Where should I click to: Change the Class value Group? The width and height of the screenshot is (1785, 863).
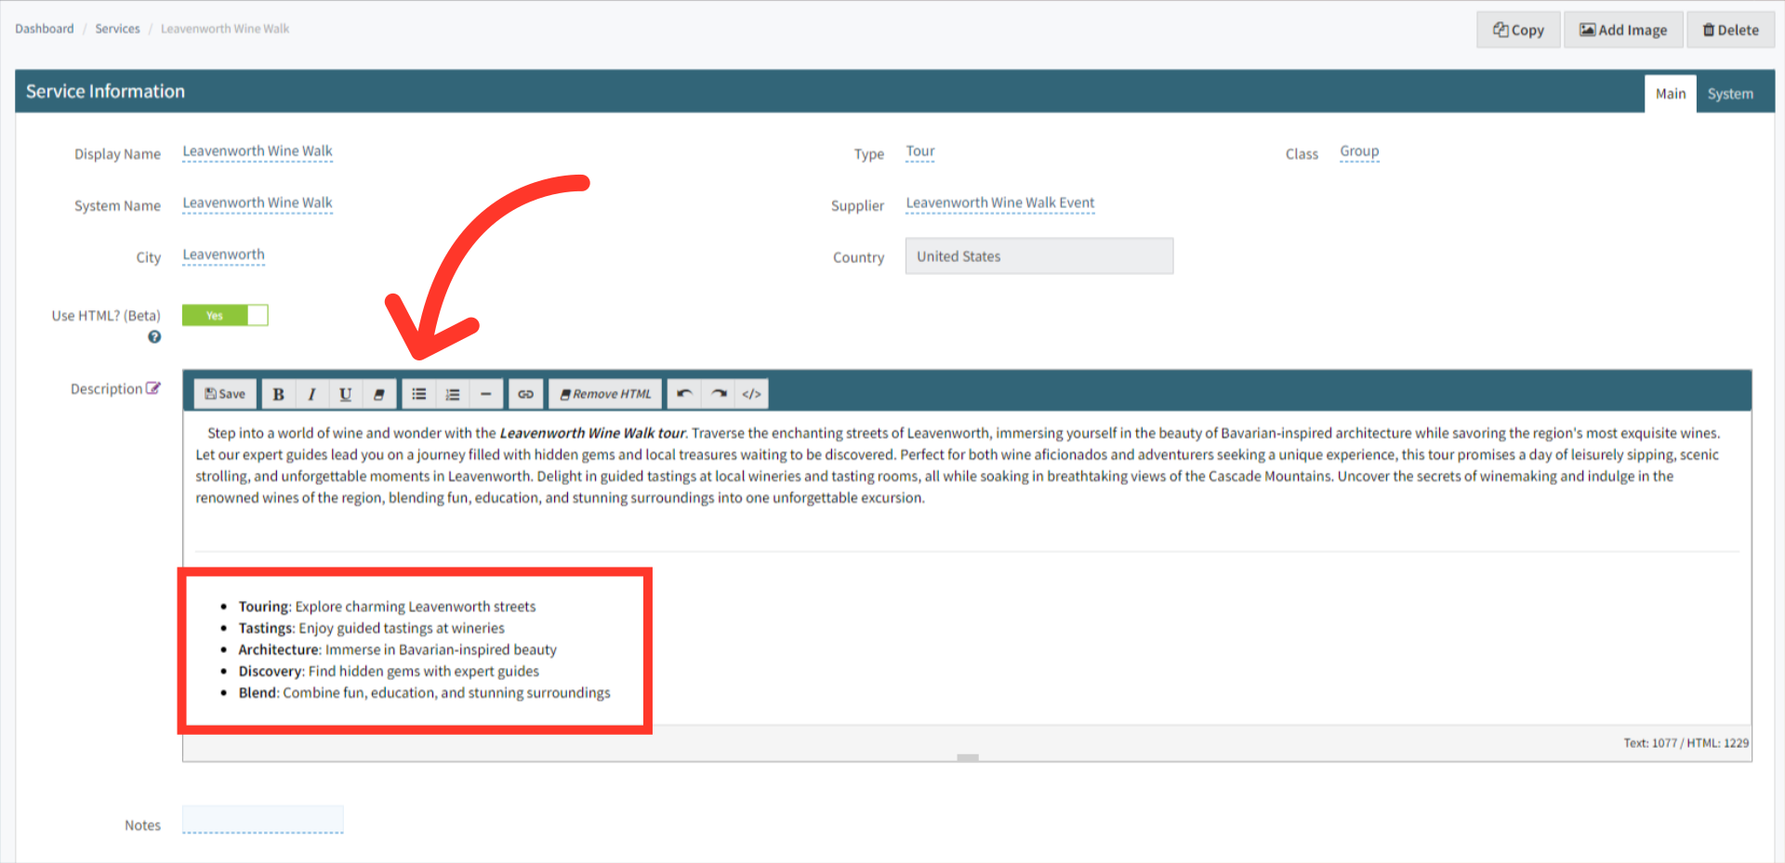pos(1359,151)
